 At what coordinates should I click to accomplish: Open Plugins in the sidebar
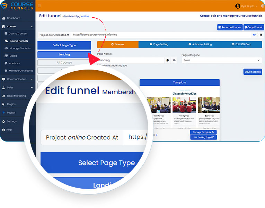click(11, 104)
